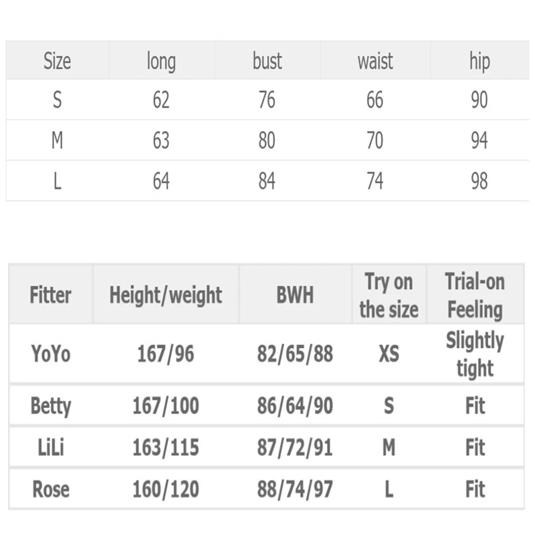This screenshot has width=535, height=535.
Task: Click Rose's "Fit" feeling cell
Action: tap(475, 489)
